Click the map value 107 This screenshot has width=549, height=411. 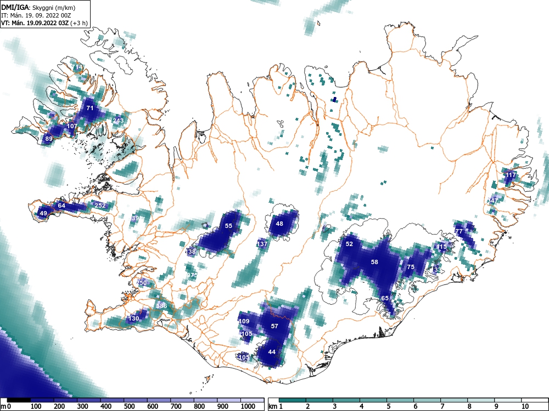click(x=72, y=126)
